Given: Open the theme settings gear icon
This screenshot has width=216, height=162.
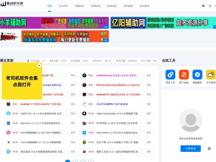Looking at the screenshot, I should click(x=203, y=6).
